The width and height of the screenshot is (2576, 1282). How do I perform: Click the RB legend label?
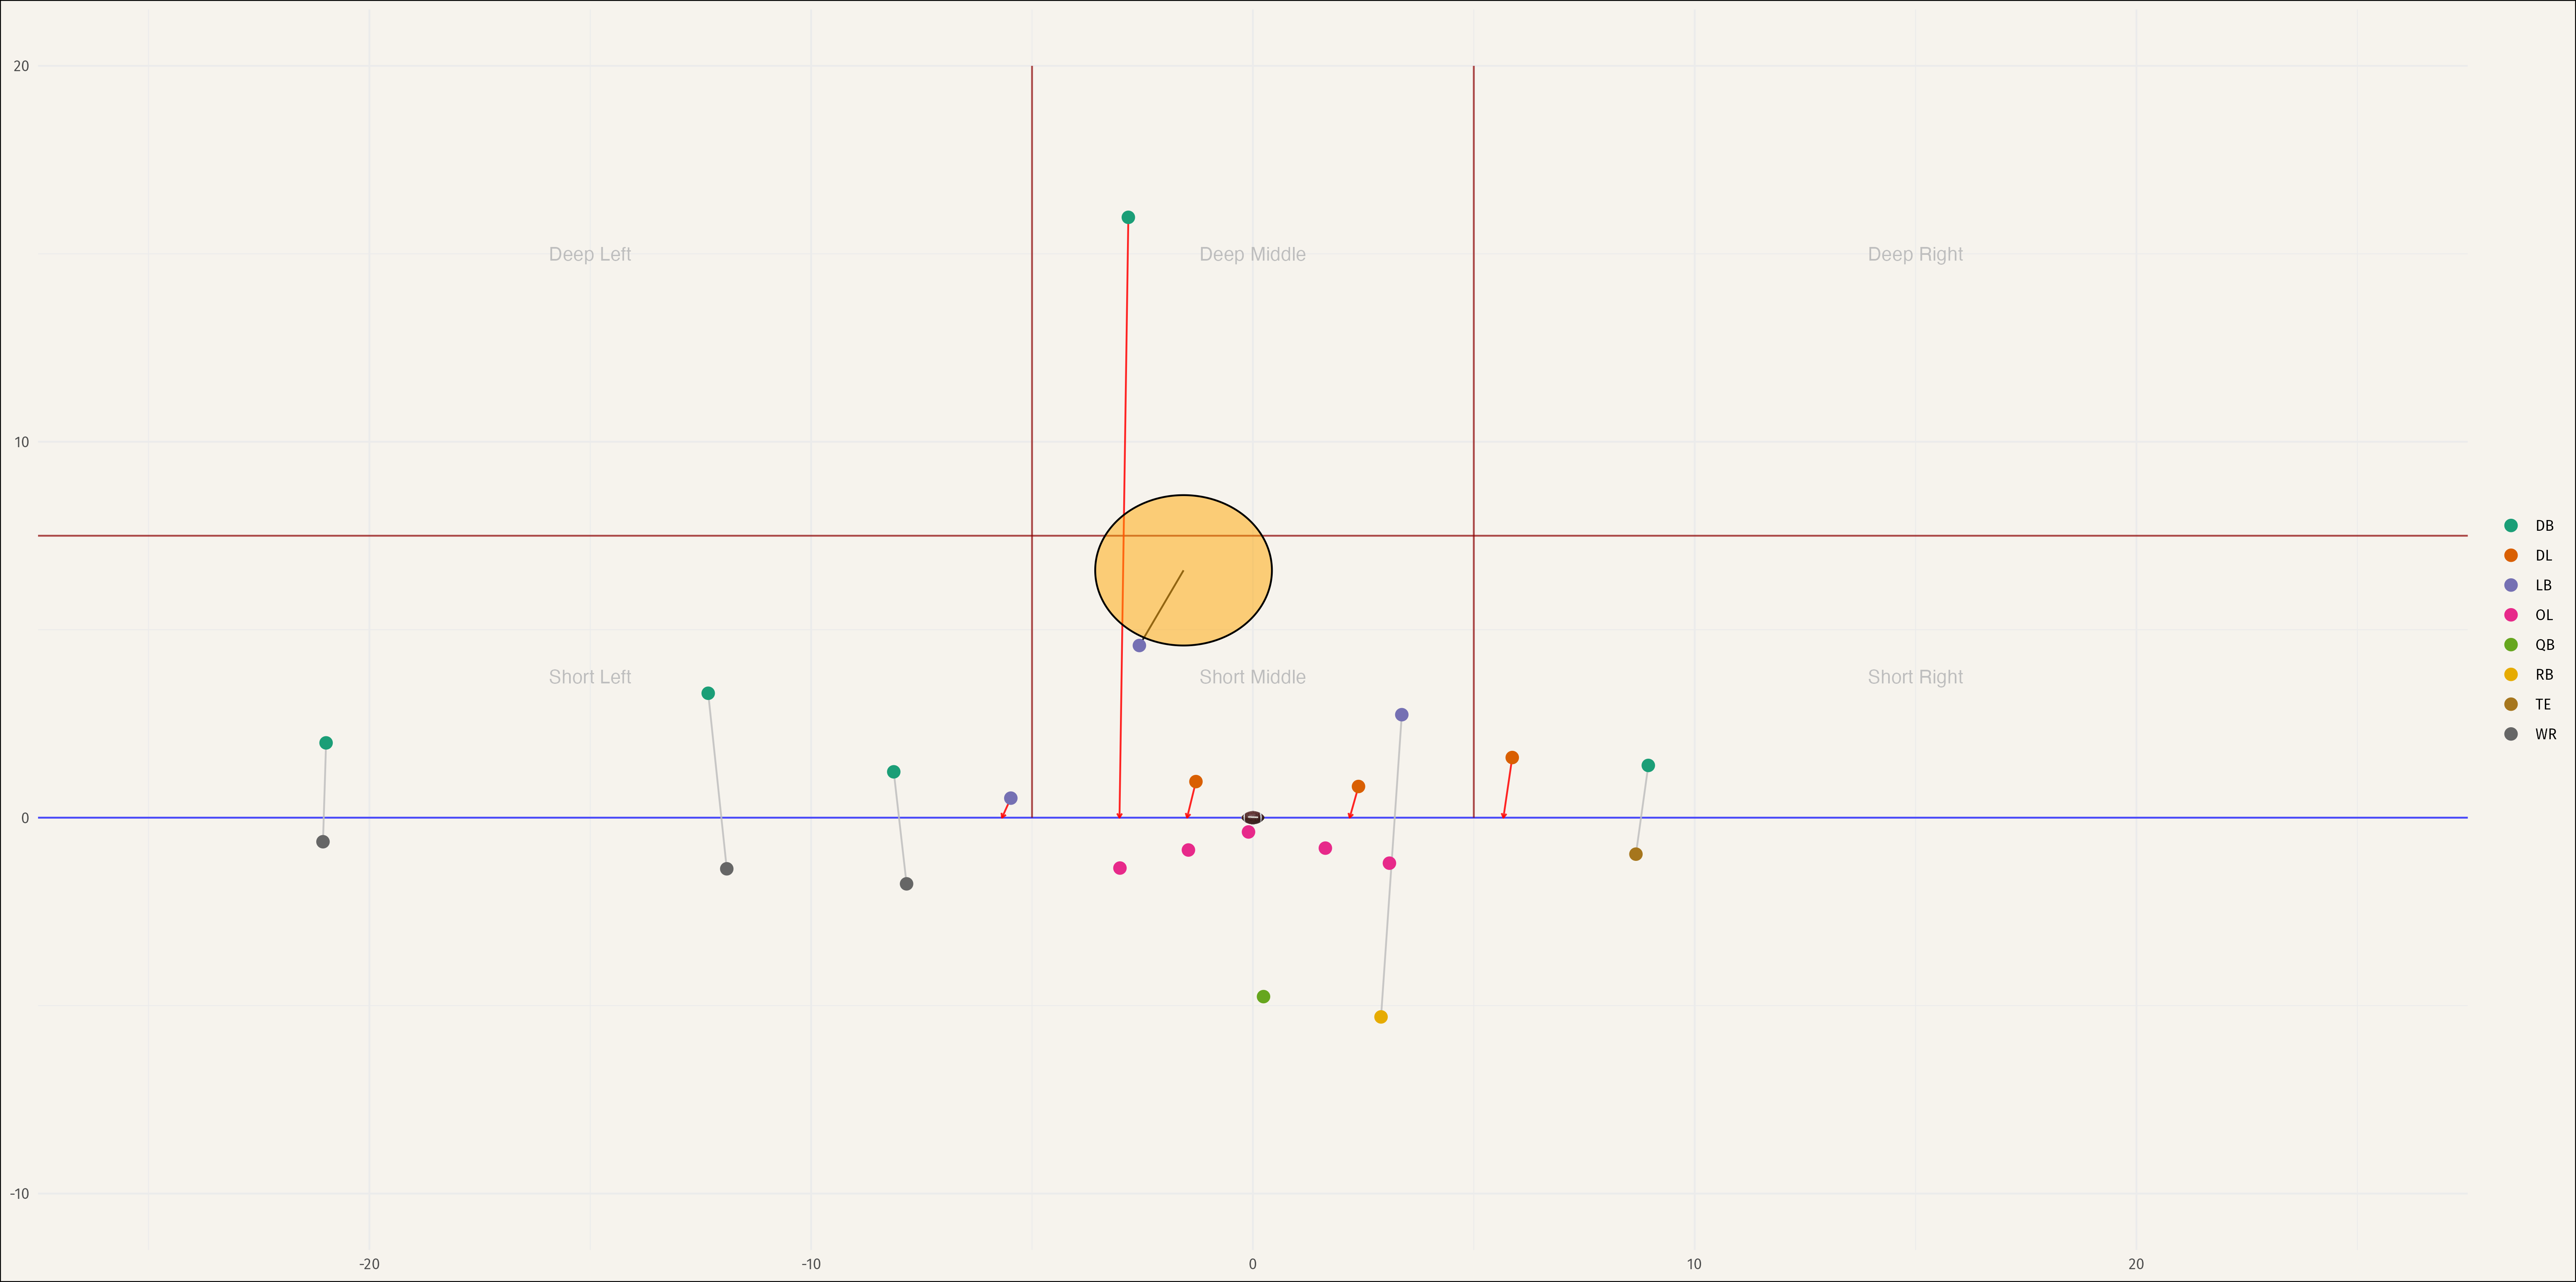pyautogui.click(x=2544, y=674)
